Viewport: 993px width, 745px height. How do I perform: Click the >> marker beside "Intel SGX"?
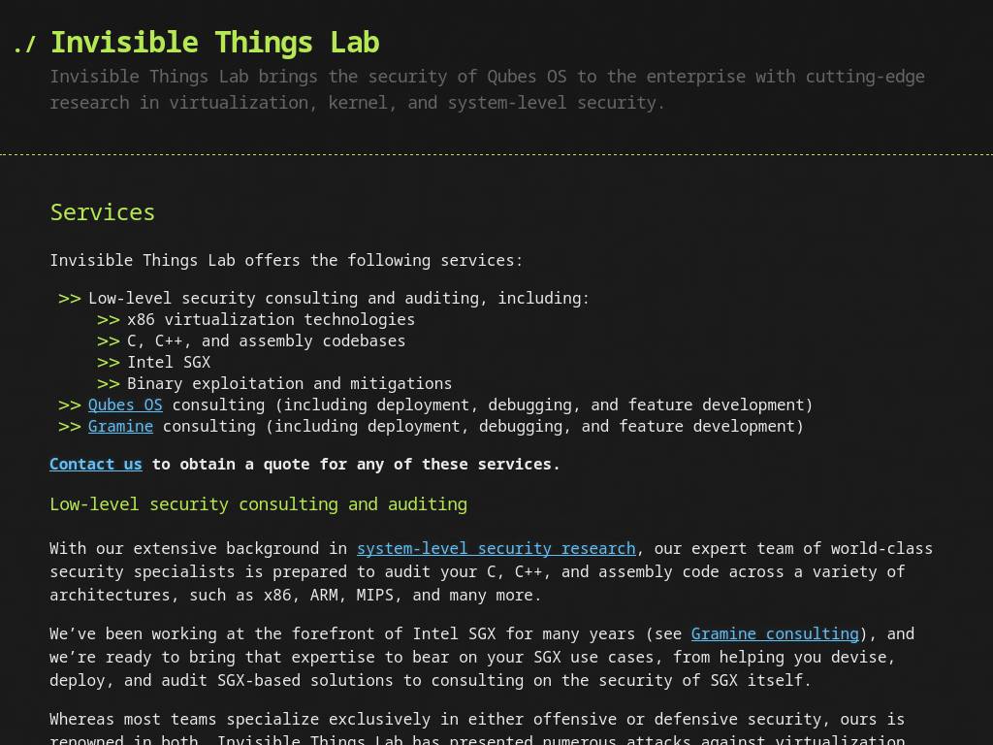[109, 363]
